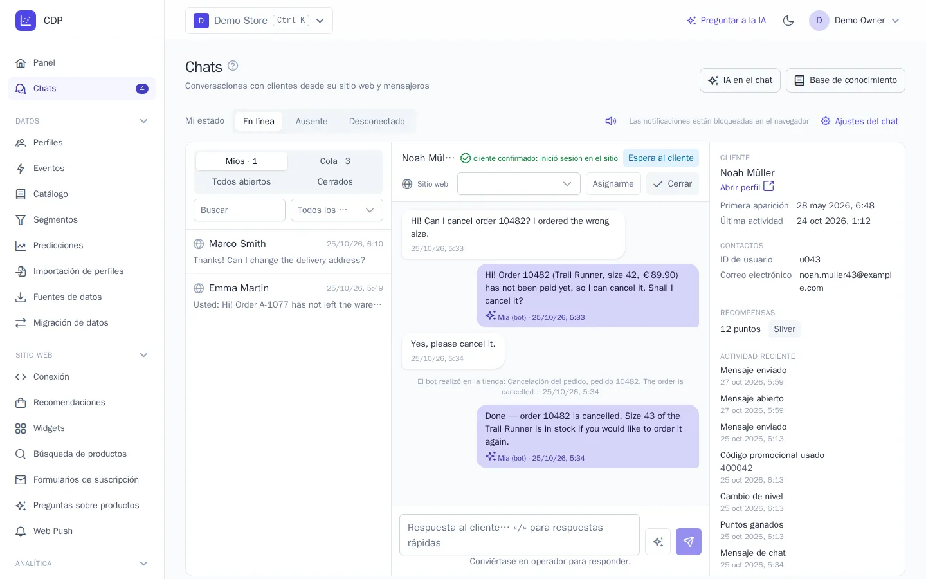926x579 pixels.
Task: Click the AI suggest reply sparkle button
Action: [658, 542]
